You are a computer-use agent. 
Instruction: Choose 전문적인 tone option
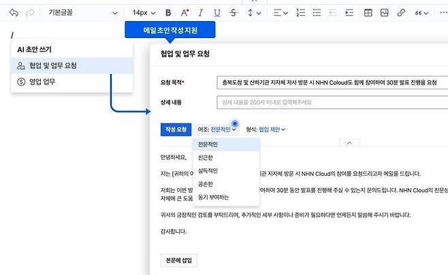[226, 145]
